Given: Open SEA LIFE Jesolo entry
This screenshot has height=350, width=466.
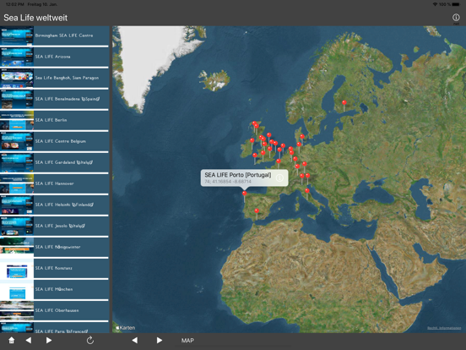Looking at the screenshot, I should point(54,226).
